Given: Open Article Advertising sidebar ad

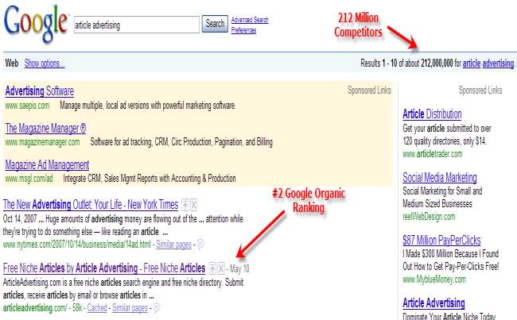Looking at the screenshot, I should click(433, 303).
